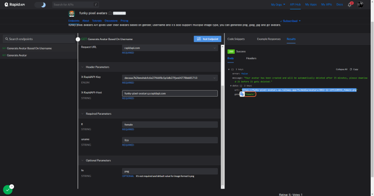Screen dimensions: 374x196
Task: Bookmark the funky pixel avatars API
Action: (110, 14)
